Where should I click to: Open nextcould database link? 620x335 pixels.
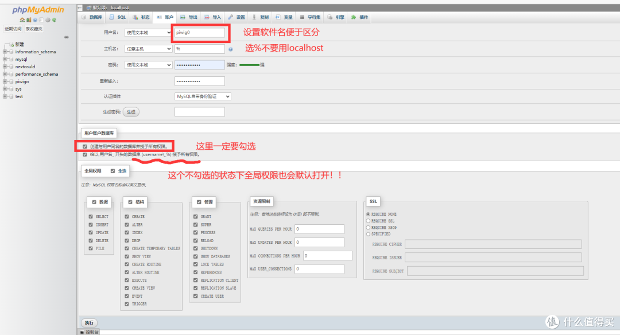(x=25, y=67)
